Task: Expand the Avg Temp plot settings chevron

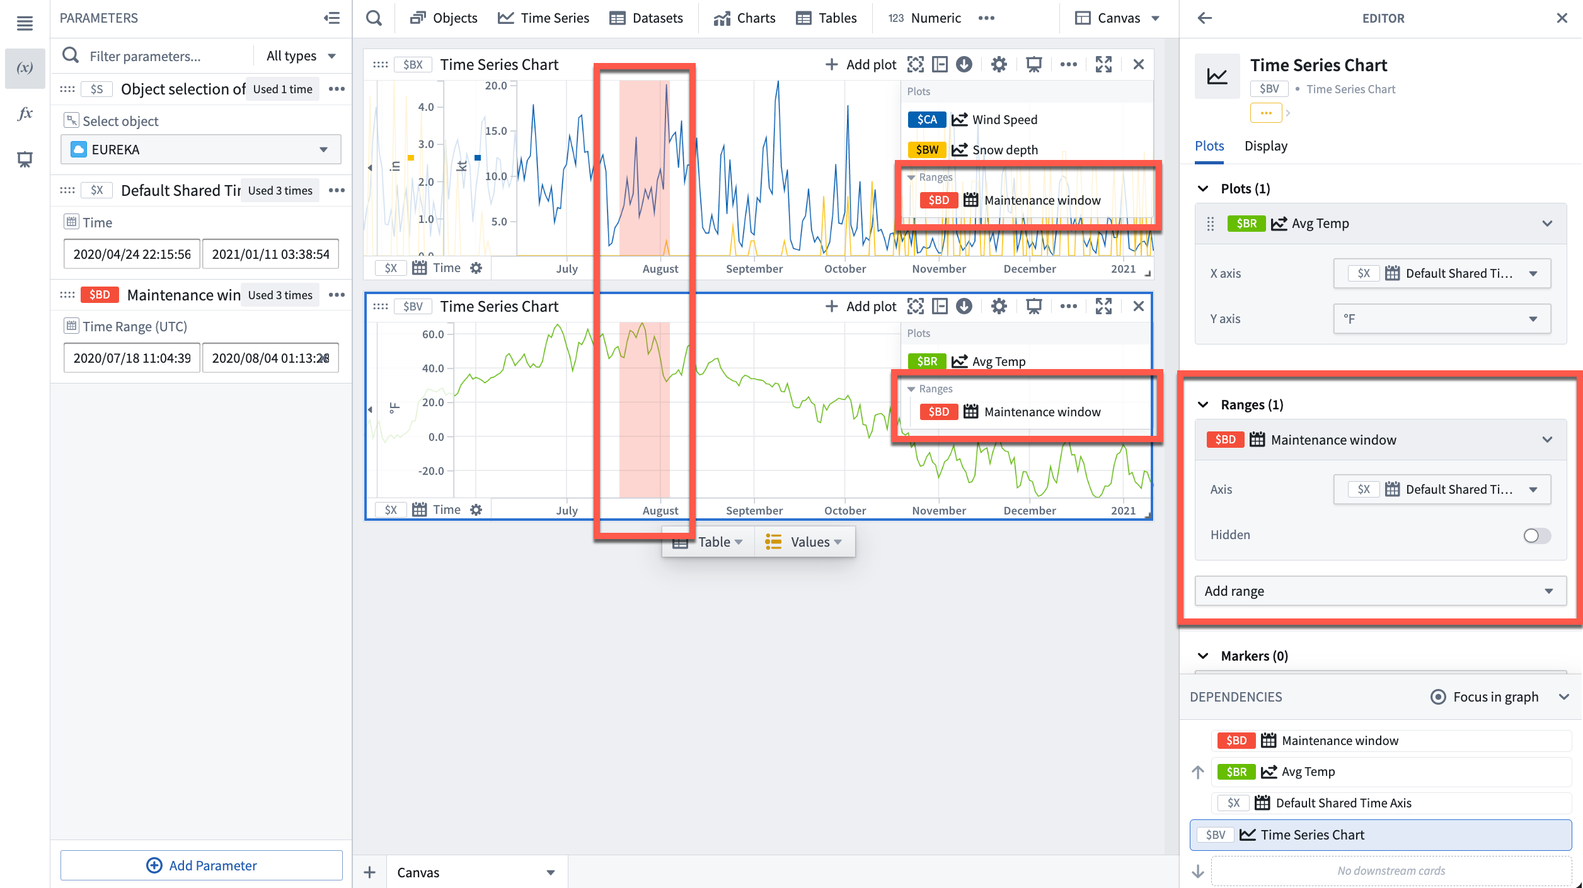Action: pos(1547,224)
